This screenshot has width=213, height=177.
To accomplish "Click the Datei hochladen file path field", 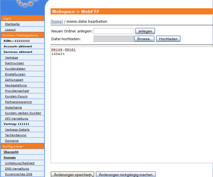I will point(114,39).
